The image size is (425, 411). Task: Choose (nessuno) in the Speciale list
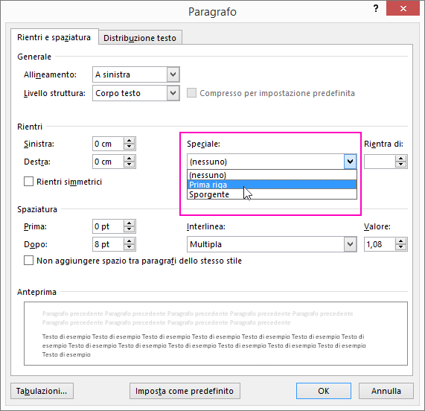point(272,175)
